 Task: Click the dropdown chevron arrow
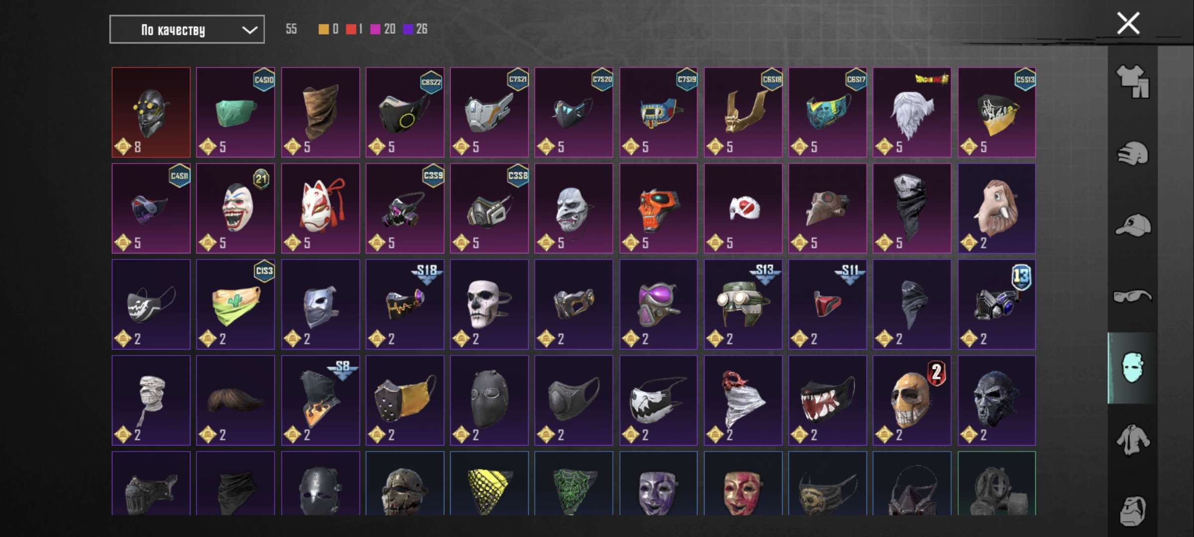click(x=249, y=30)
